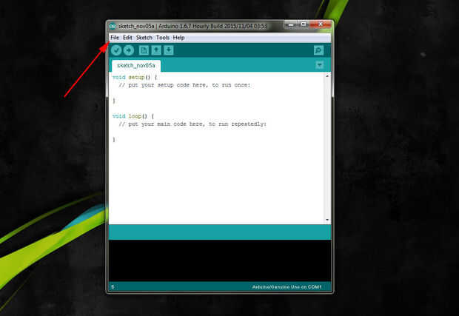Open the Edit menu
This screenshot has width=459, height=316.
(x=127, y=38)
